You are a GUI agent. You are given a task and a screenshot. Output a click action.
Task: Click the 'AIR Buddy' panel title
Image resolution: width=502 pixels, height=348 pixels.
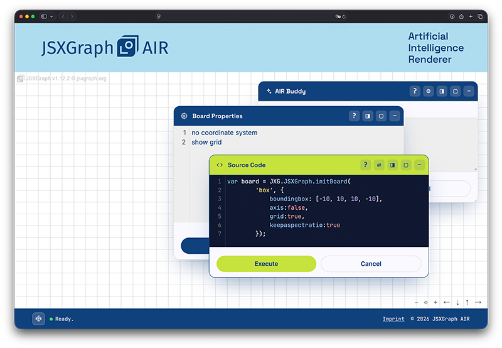click(x=291, y=91)
